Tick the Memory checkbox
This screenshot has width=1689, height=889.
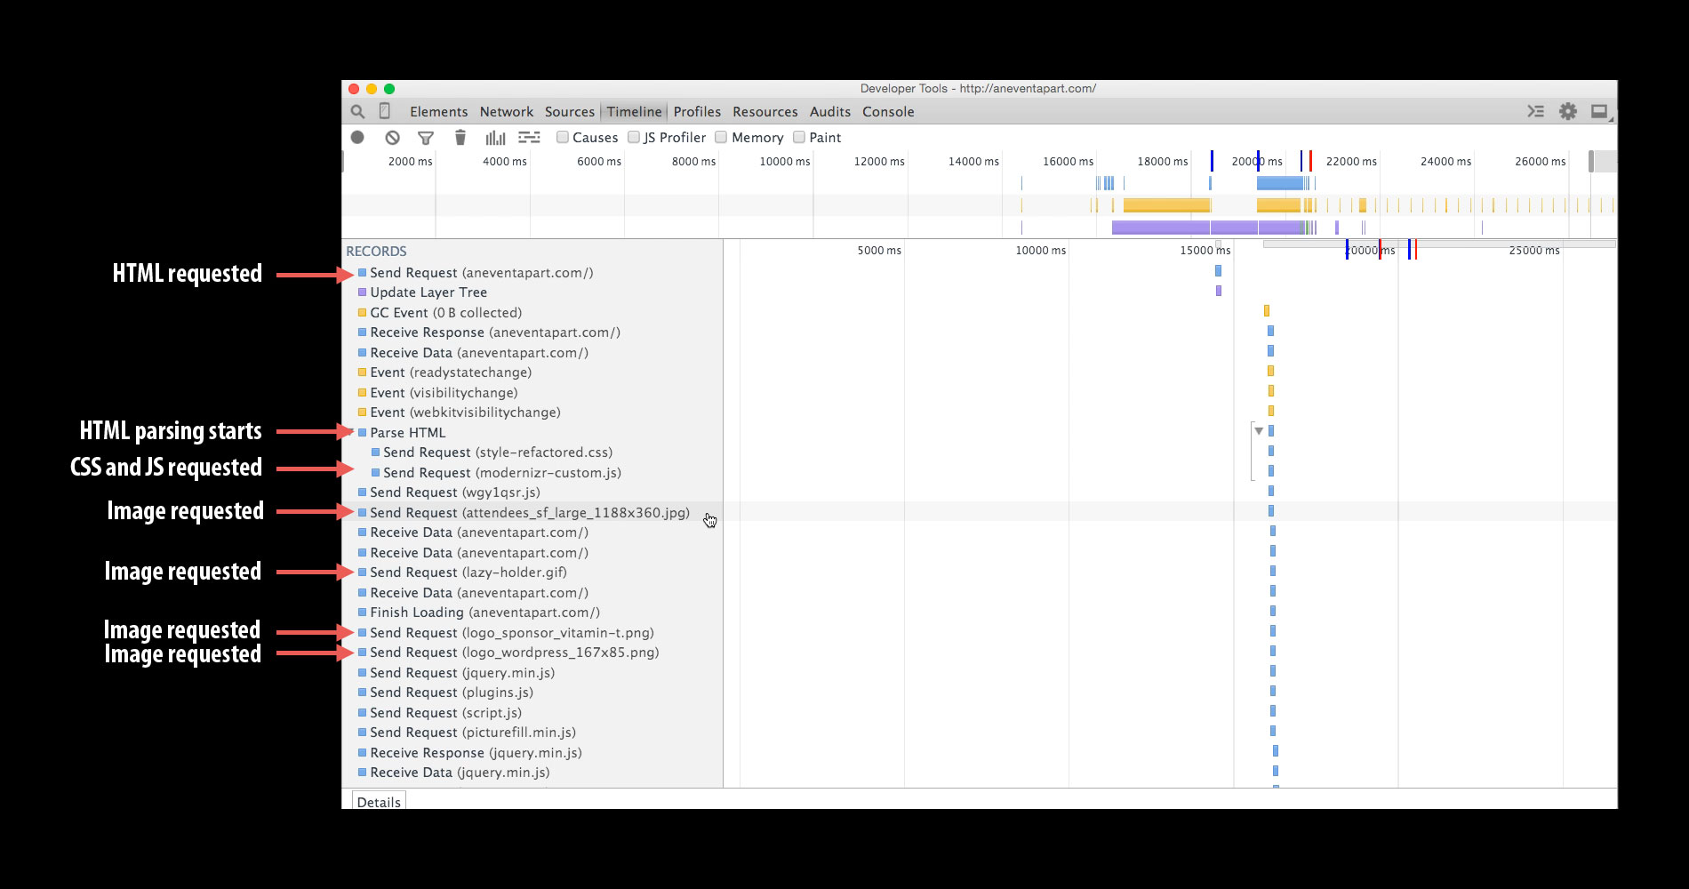(x=721, y=137)
